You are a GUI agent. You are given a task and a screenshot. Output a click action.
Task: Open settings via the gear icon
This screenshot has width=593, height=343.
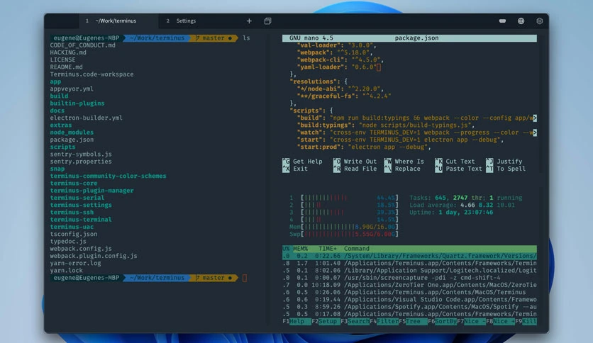540,21
